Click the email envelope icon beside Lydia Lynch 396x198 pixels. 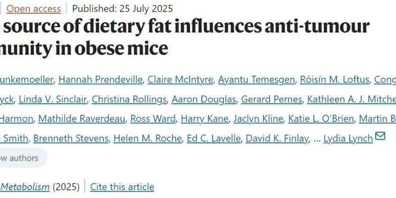380,136
